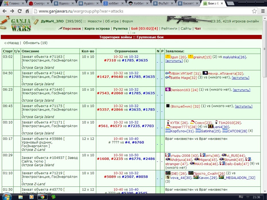Screen dimensions: 267x200
Task: Open syndicate icon next to Denison163
Action: point(168,89)
